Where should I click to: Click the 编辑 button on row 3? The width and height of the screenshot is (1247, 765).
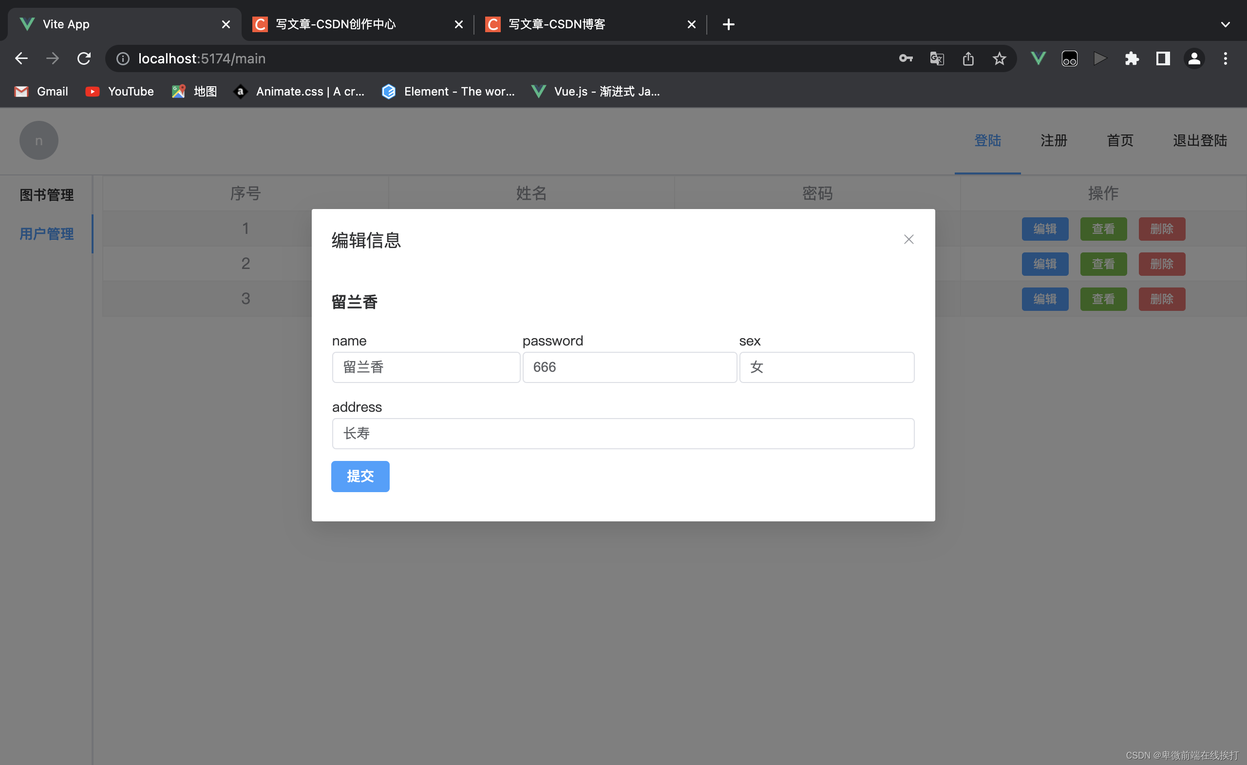click(1044, 298)
